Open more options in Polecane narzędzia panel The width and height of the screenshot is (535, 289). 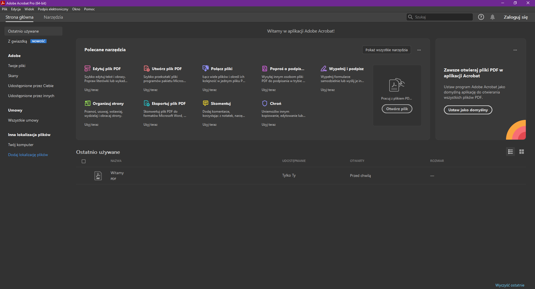419,50
